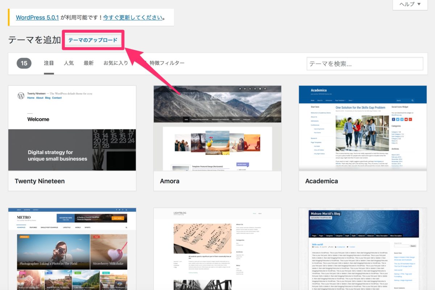The height and width of the screenshot is (290, 435).
Task: Open the Amora theme preview thumbnail
Action: 217,128
